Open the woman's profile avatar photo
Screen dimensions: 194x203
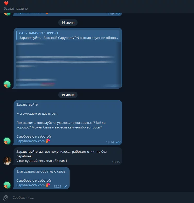pyautogui.click(x=7, y=161)
